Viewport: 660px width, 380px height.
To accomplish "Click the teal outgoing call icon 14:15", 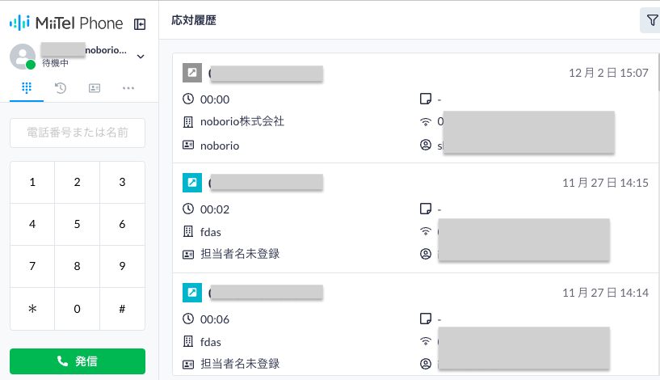I will point(192,183).
